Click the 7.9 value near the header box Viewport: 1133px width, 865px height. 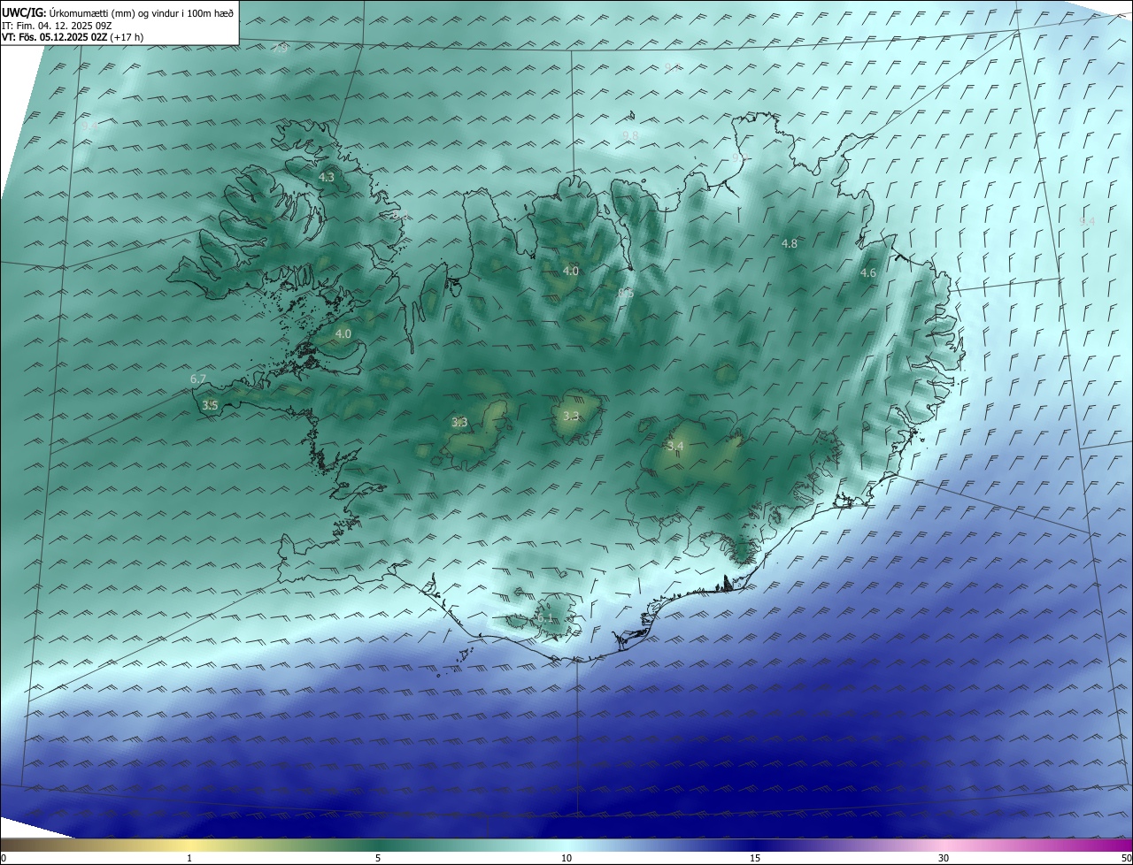[x=280, y=50]
